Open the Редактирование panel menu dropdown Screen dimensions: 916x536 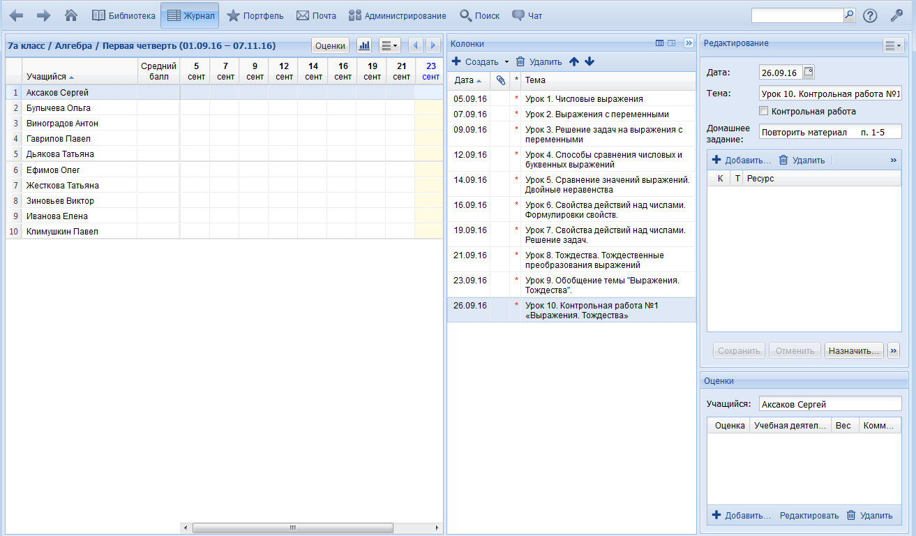point(893,45)
